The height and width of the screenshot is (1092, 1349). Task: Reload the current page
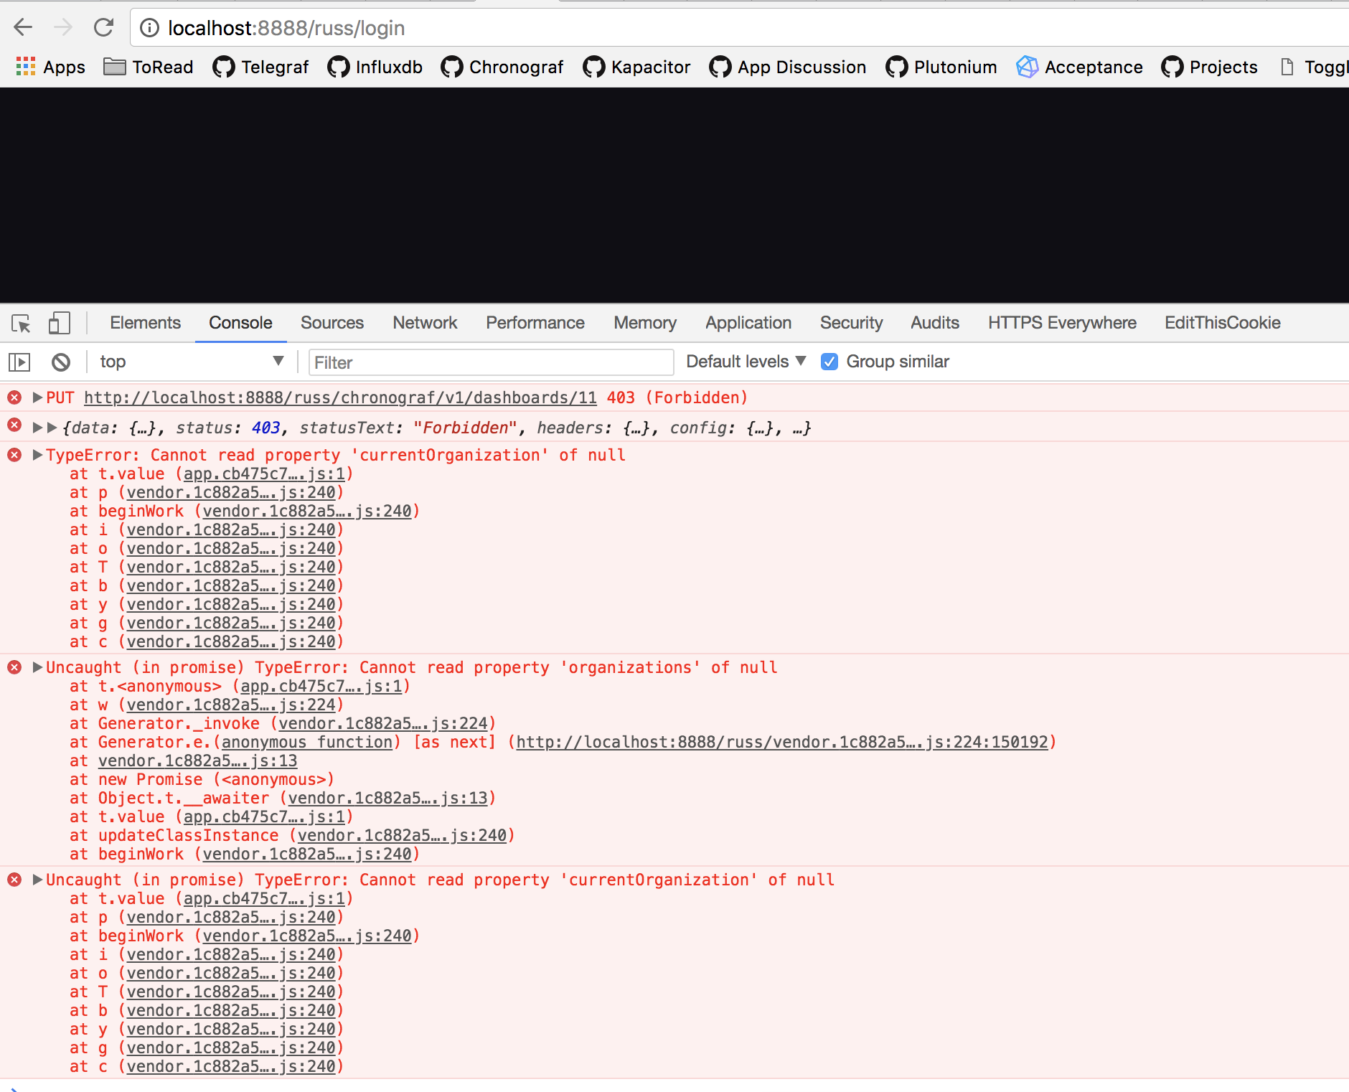pyautogui.click(x=104, y=27)
